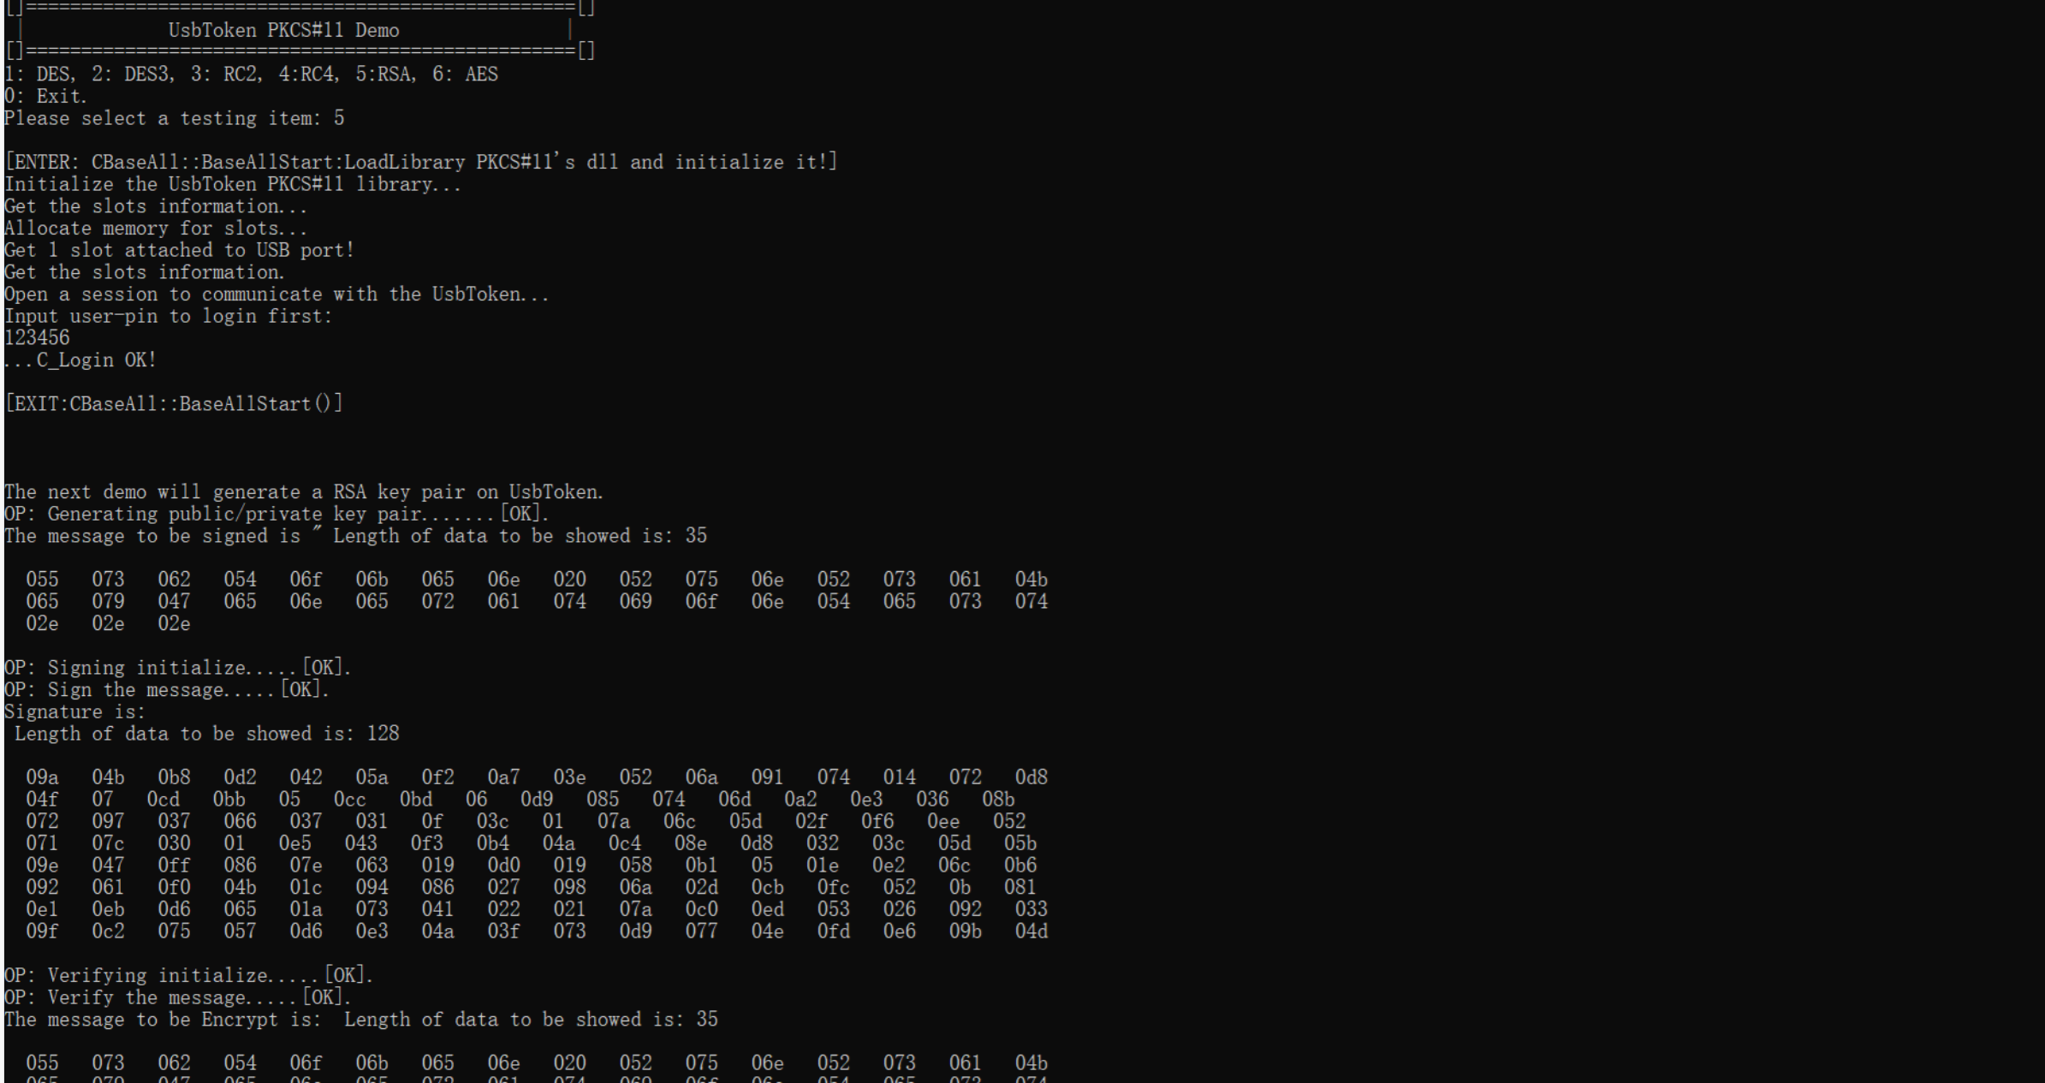Click the entered PIN 123456
This screenshot has width=2045, height=1083.
[x=37, y=338]
